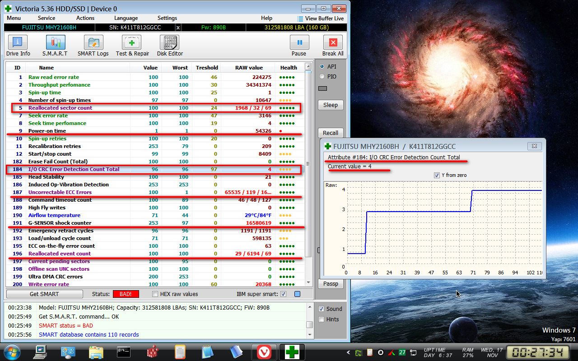Launch the Disk Editor tool

(x=170, y=46)
